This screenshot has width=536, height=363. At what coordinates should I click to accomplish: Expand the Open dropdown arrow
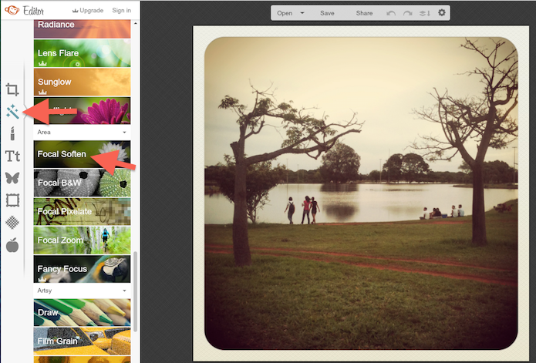pos(302,13)
